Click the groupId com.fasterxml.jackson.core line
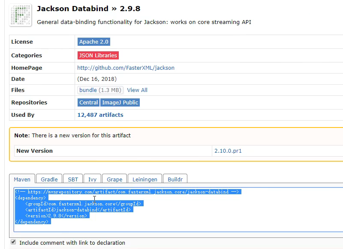 (83, 204)
